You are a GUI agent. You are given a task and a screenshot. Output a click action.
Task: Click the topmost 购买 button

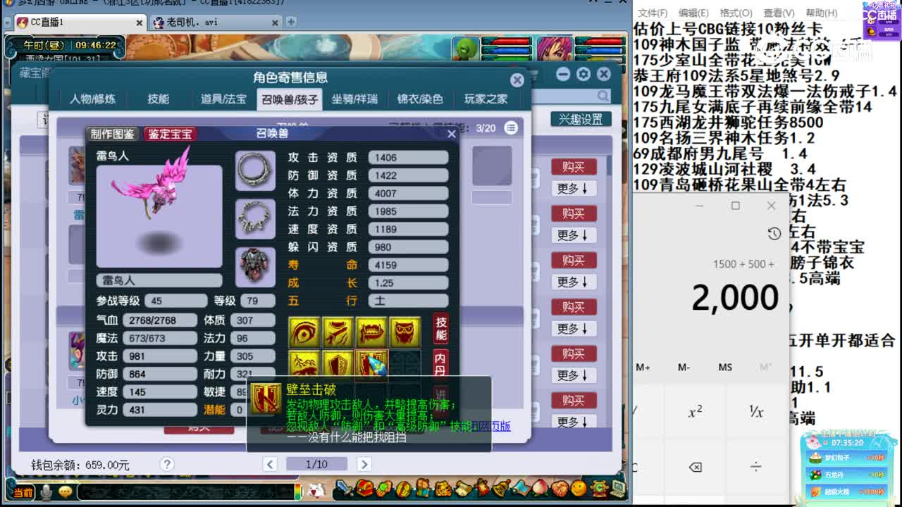pyautogui.click(x=574, y=167)
